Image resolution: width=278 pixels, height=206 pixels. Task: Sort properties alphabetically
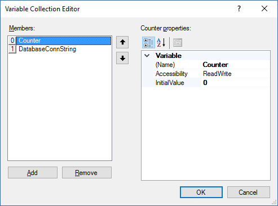click(161, 43)
